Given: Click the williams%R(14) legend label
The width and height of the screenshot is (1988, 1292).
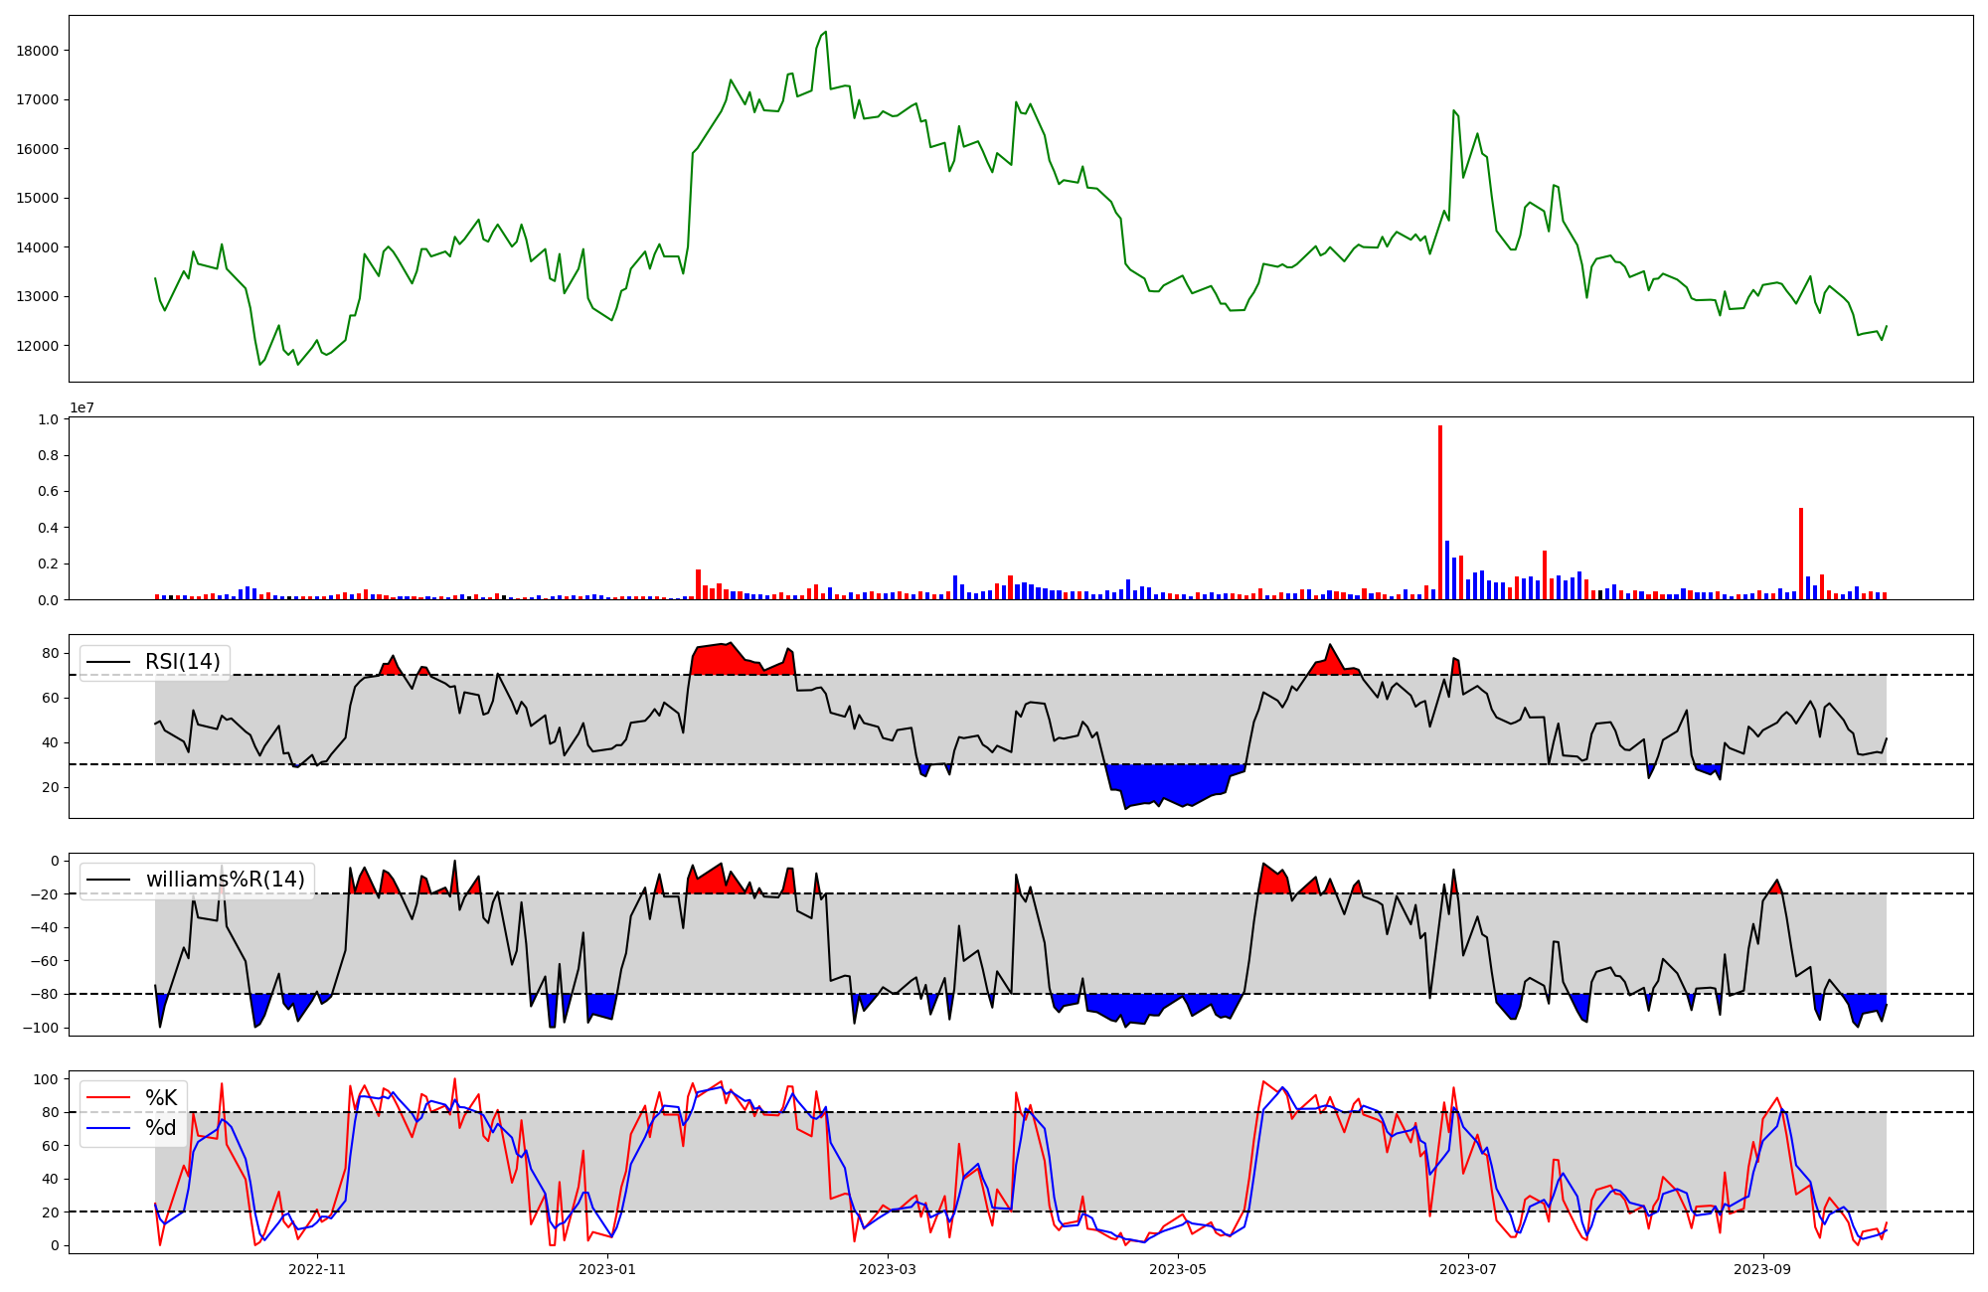Looking at the screenshot, I should click(x=225, y=880).
